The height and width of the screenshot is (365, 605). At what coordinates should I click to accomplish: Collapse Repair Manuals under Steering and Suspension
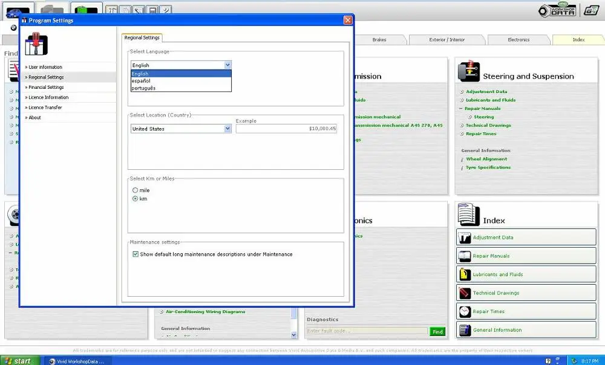tap(460, 109)
